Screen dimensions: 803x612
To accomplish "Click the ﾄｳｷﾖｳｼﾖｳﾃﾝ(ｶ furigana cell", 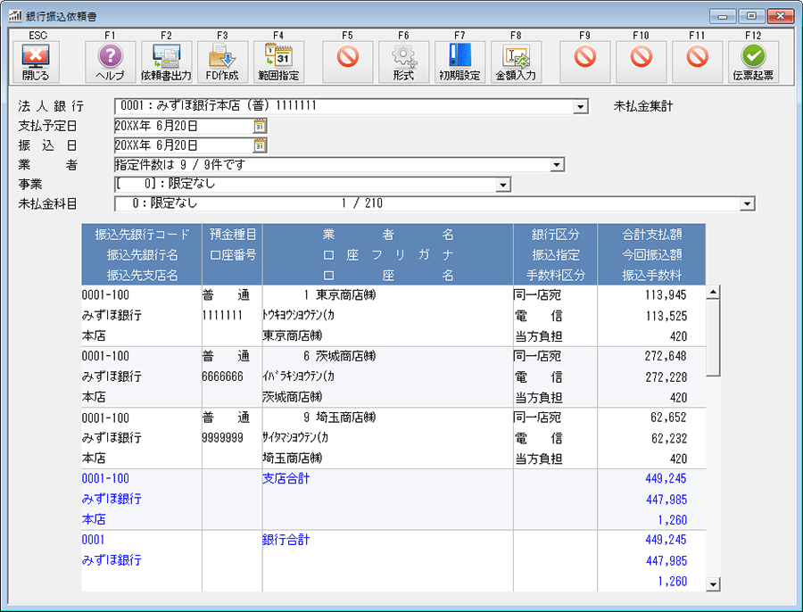I will pos(299,316).
